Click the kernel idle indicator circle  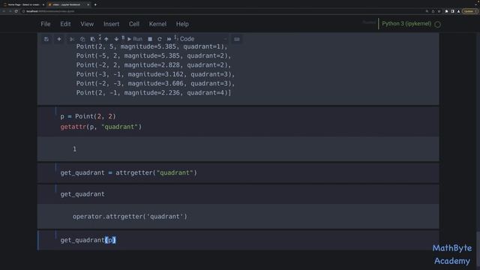point(438,24)
